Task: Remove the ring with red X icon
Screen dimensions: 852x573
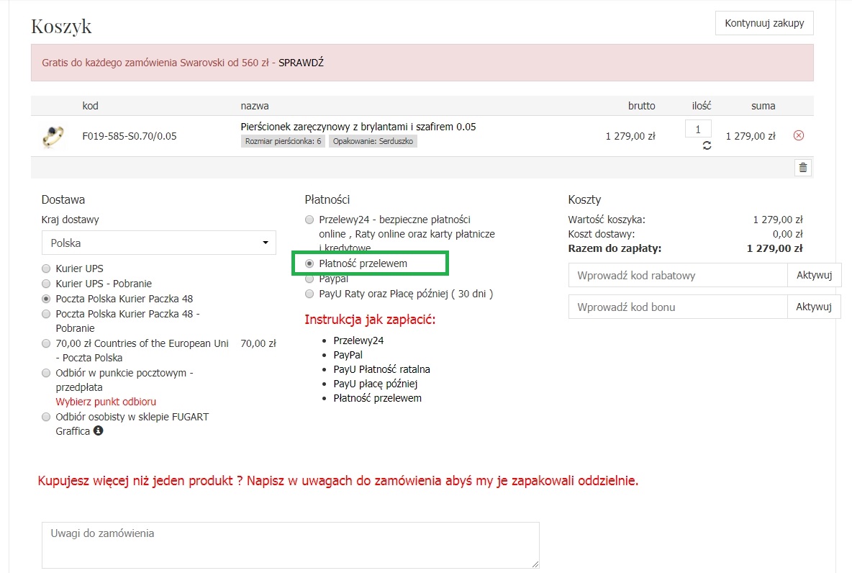Action: (x=798, y=135)
